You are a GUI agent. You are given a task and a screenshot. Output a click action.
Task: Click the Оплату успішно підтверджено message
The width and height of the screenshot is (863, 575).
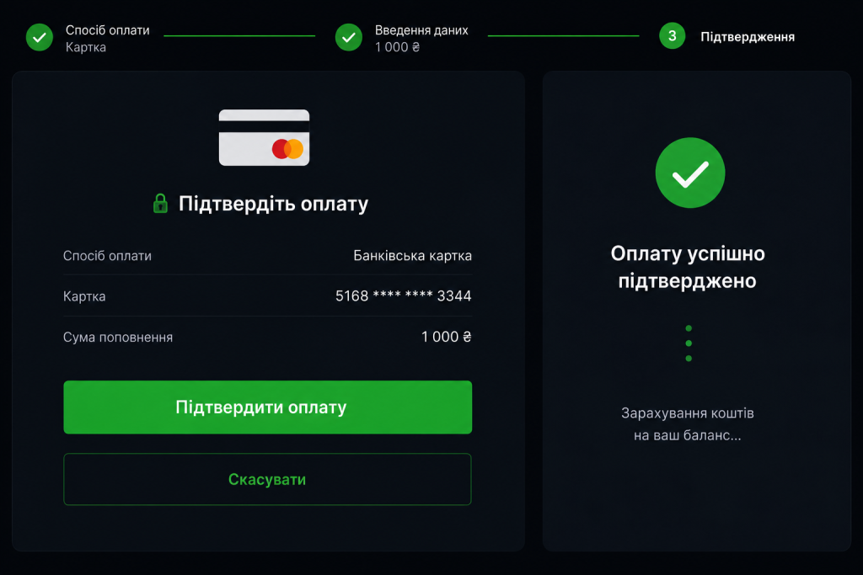[688, 267]
